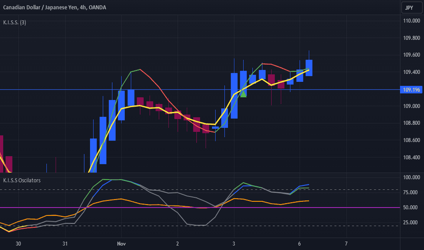Select the 108.600 price axis label
Viewport: 424px width, 250px height.
click(412, 140)
